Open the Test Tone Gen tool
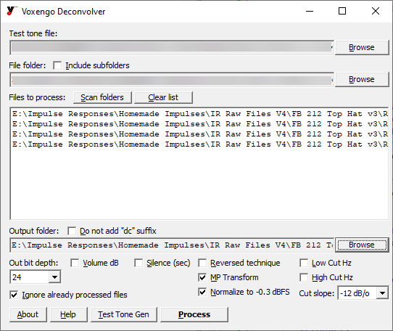Image resolution: width=393 pixels, height=331 pixels. (x=123, y=314)
